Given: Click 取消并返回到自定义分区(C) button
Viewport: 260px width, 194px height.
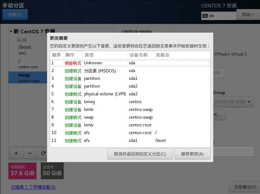Looking at the screenshot, I should click(140, 154).
